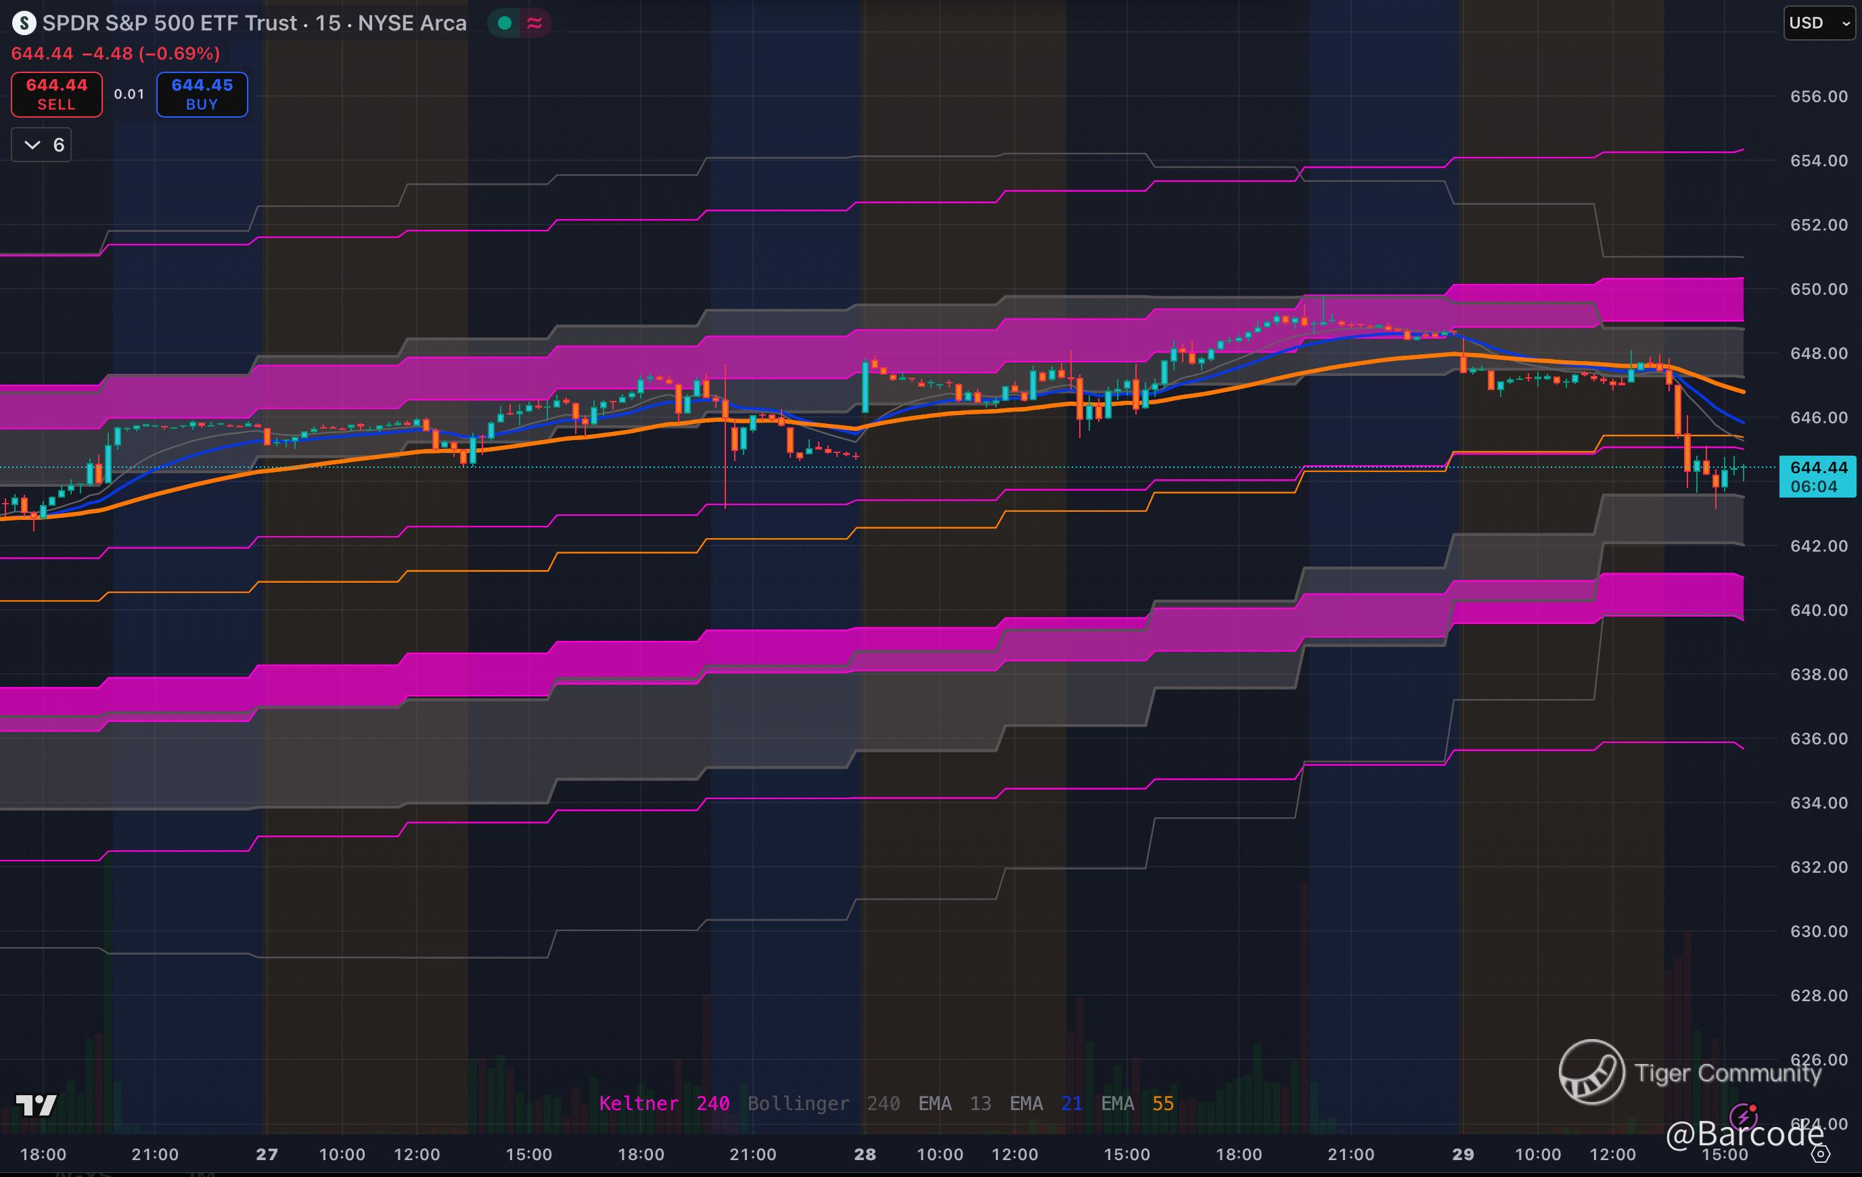Screen dimensions: 1862x1177
Task: Click date marker 29 on time axis
Action: (1462, 1154)
